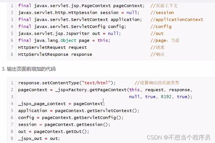Click the //config comment text

pyautogui.click(x=161, y=26)
